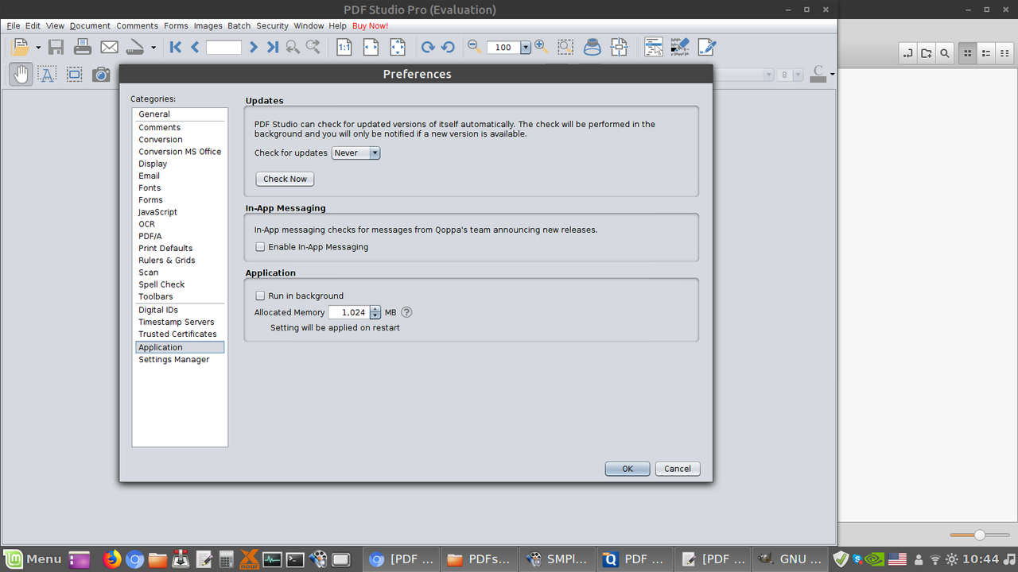
Task: Go to previous page arrow icon
Action: [x=195, y=47]
